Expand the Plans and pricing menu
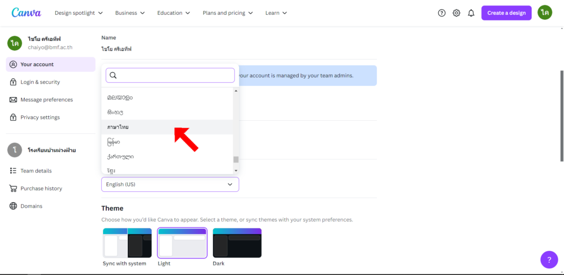This screenshot has width=564, height=275. click(x=227, y=13)
